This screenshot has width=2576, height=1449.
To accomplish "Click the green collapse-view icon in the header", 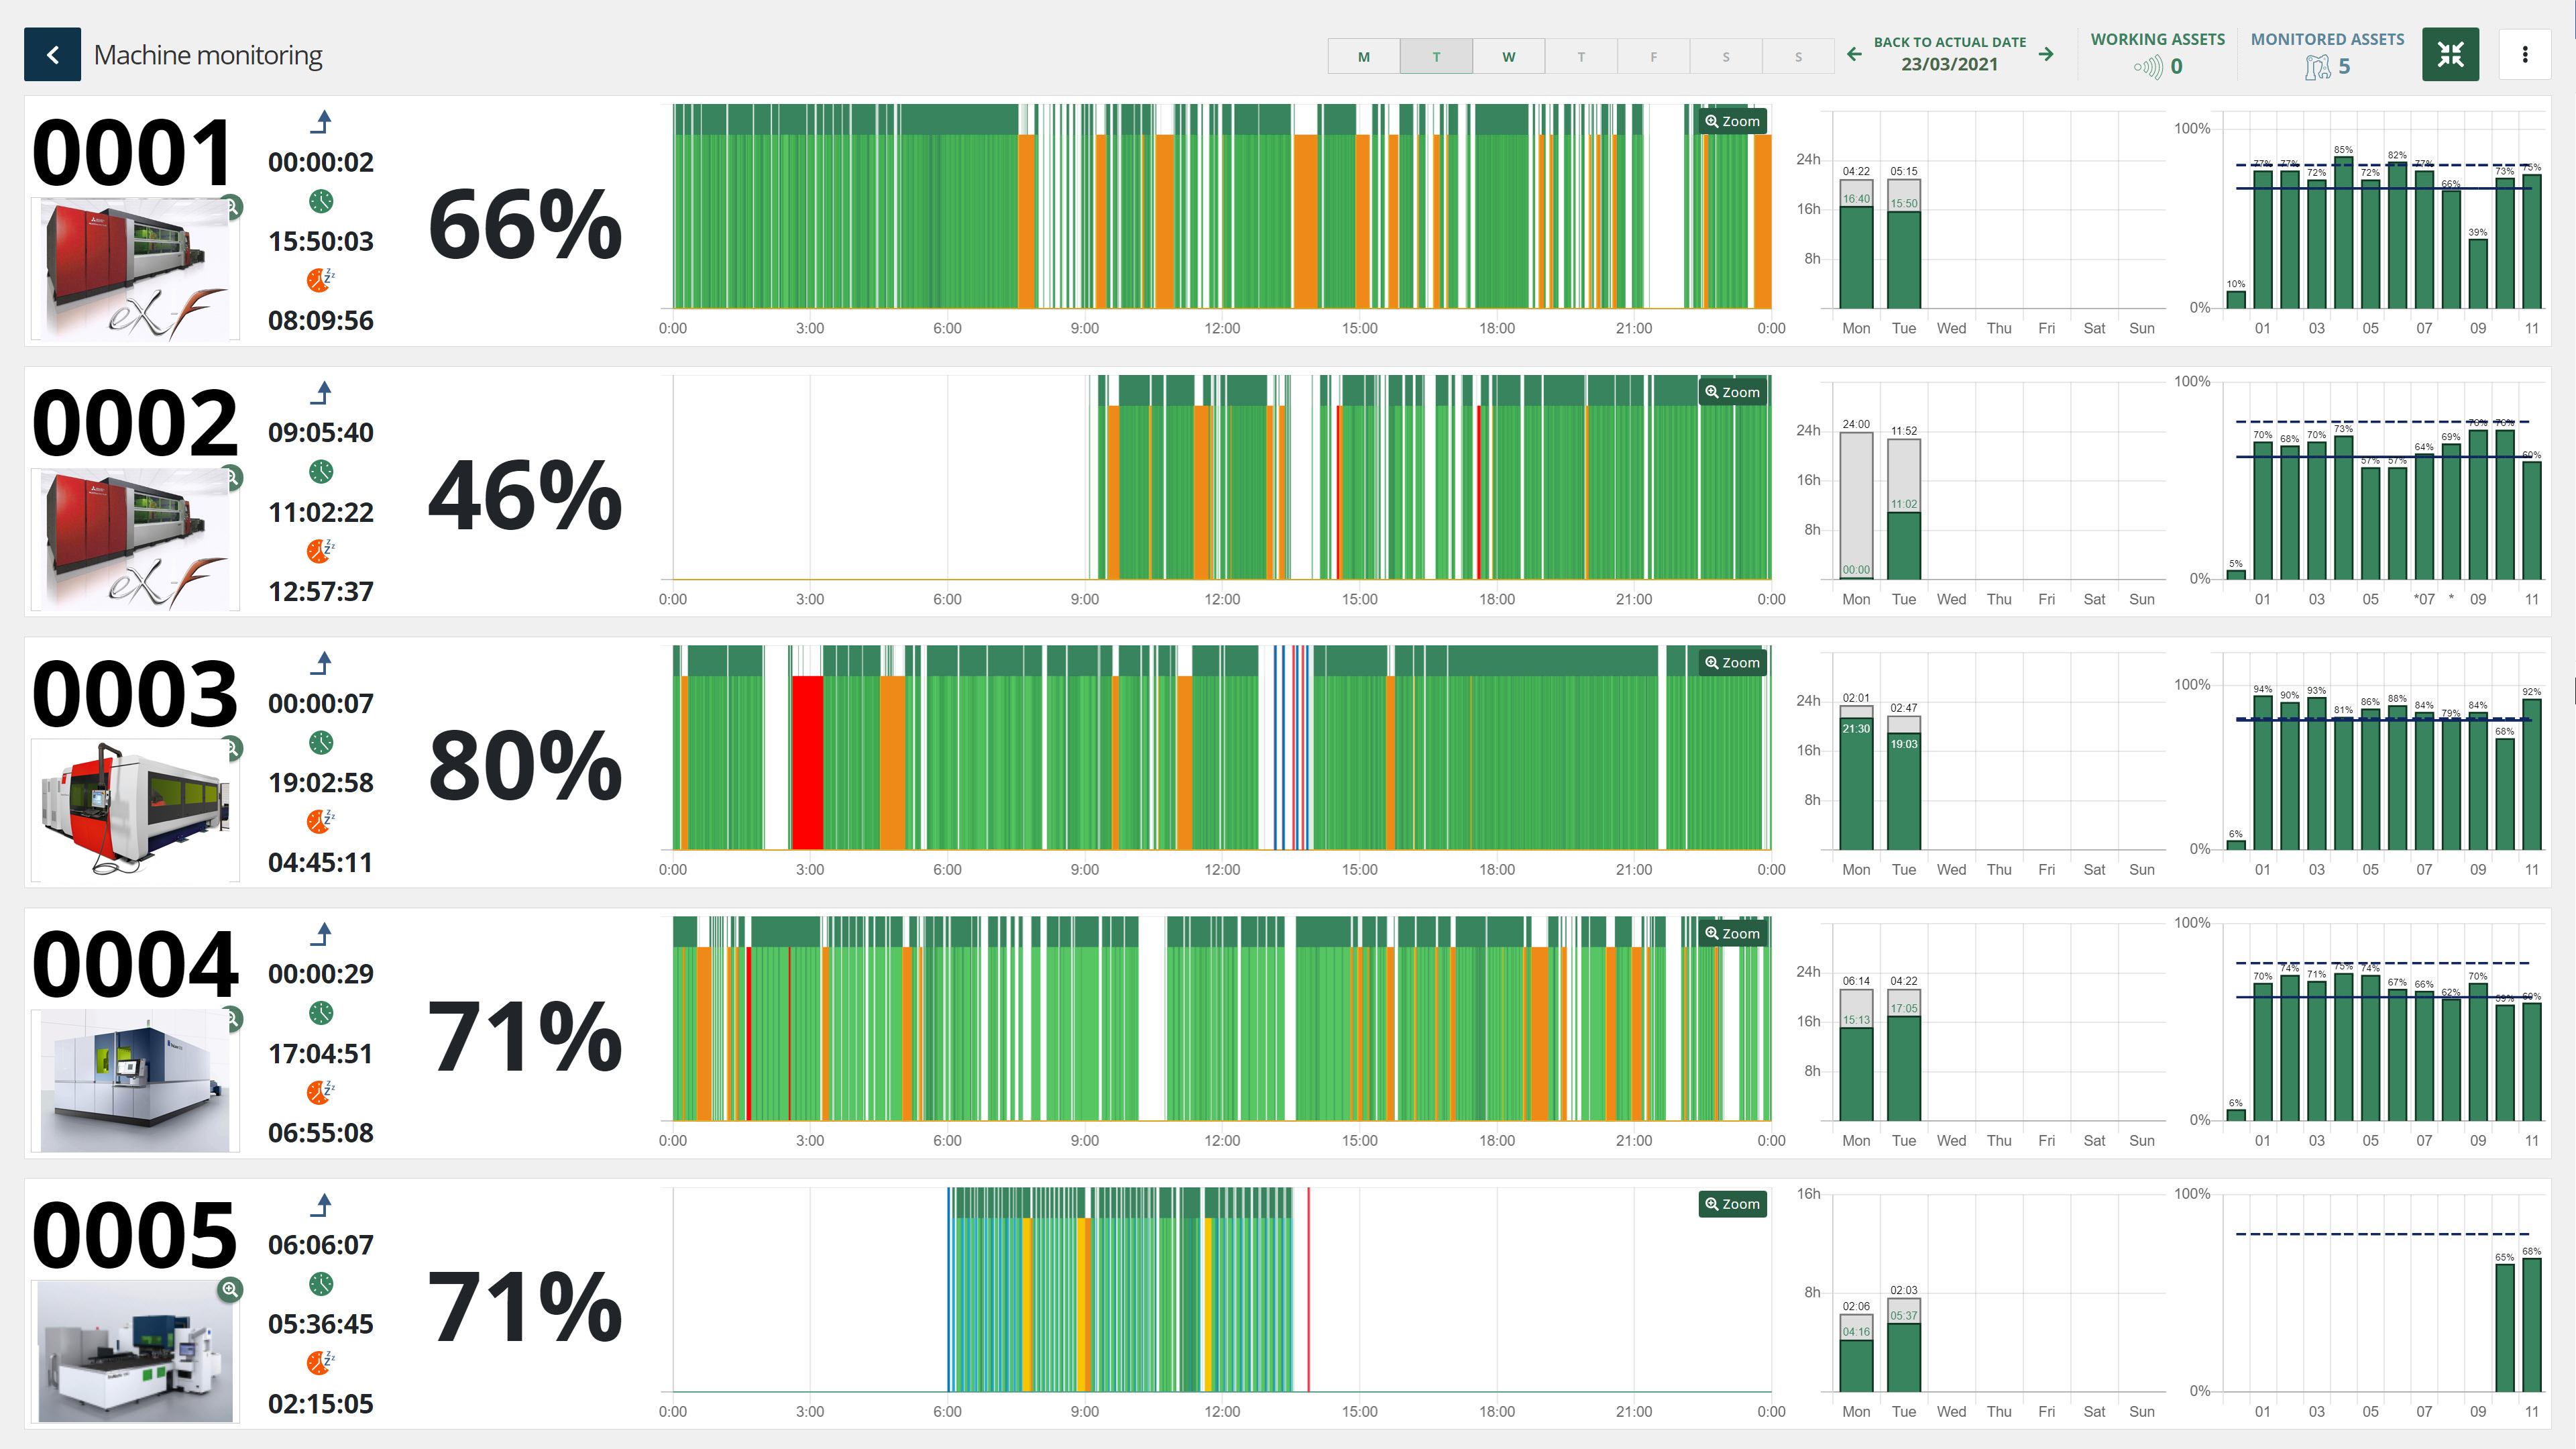I will [2451, 55].
